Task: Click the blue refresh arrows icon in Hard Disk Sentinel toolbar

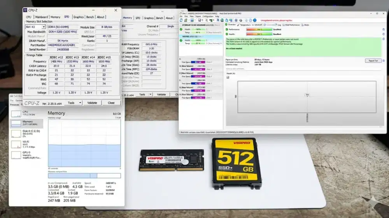Action: (x=181, y=20)
